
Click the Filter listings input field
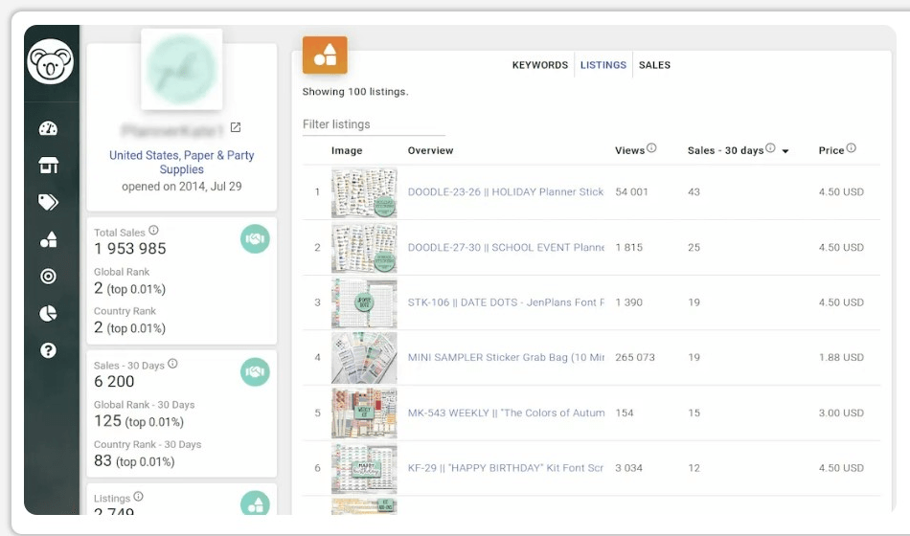(x=374, y=124)
